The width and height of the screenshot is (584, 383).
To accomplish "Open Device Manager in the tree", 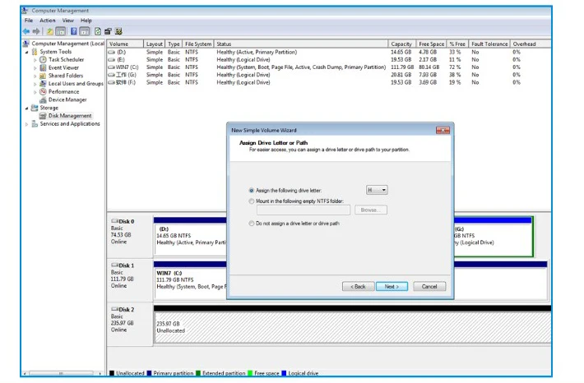I will click(x=67, y=99).
